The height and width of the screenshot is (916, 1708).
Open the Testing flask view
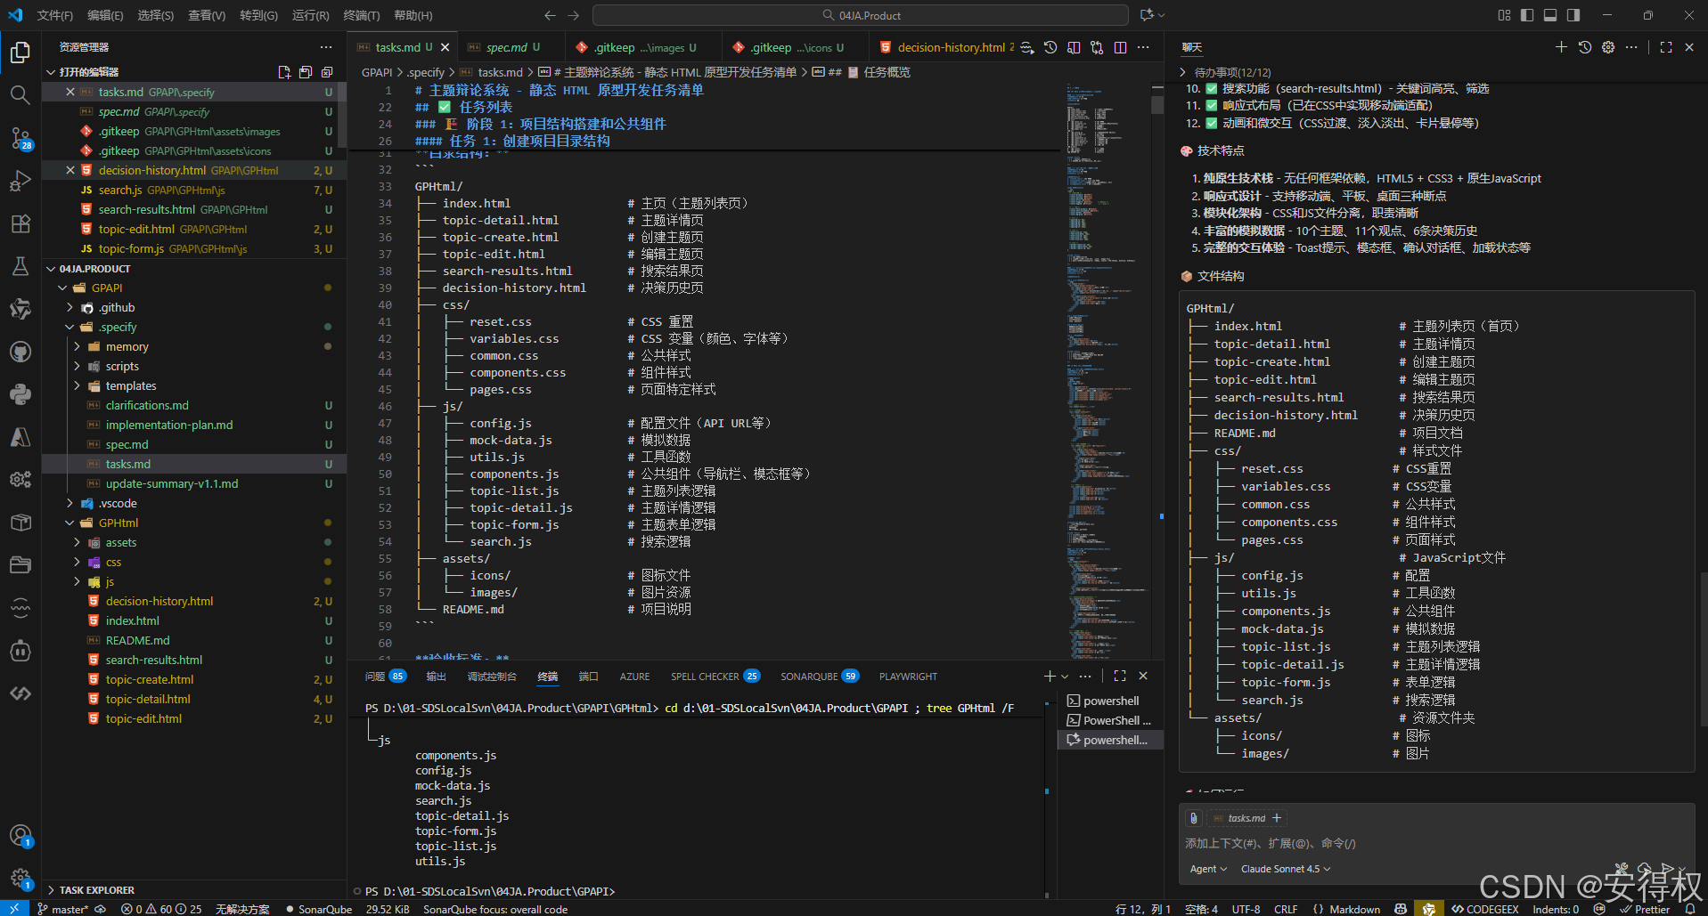coord(20,266)
